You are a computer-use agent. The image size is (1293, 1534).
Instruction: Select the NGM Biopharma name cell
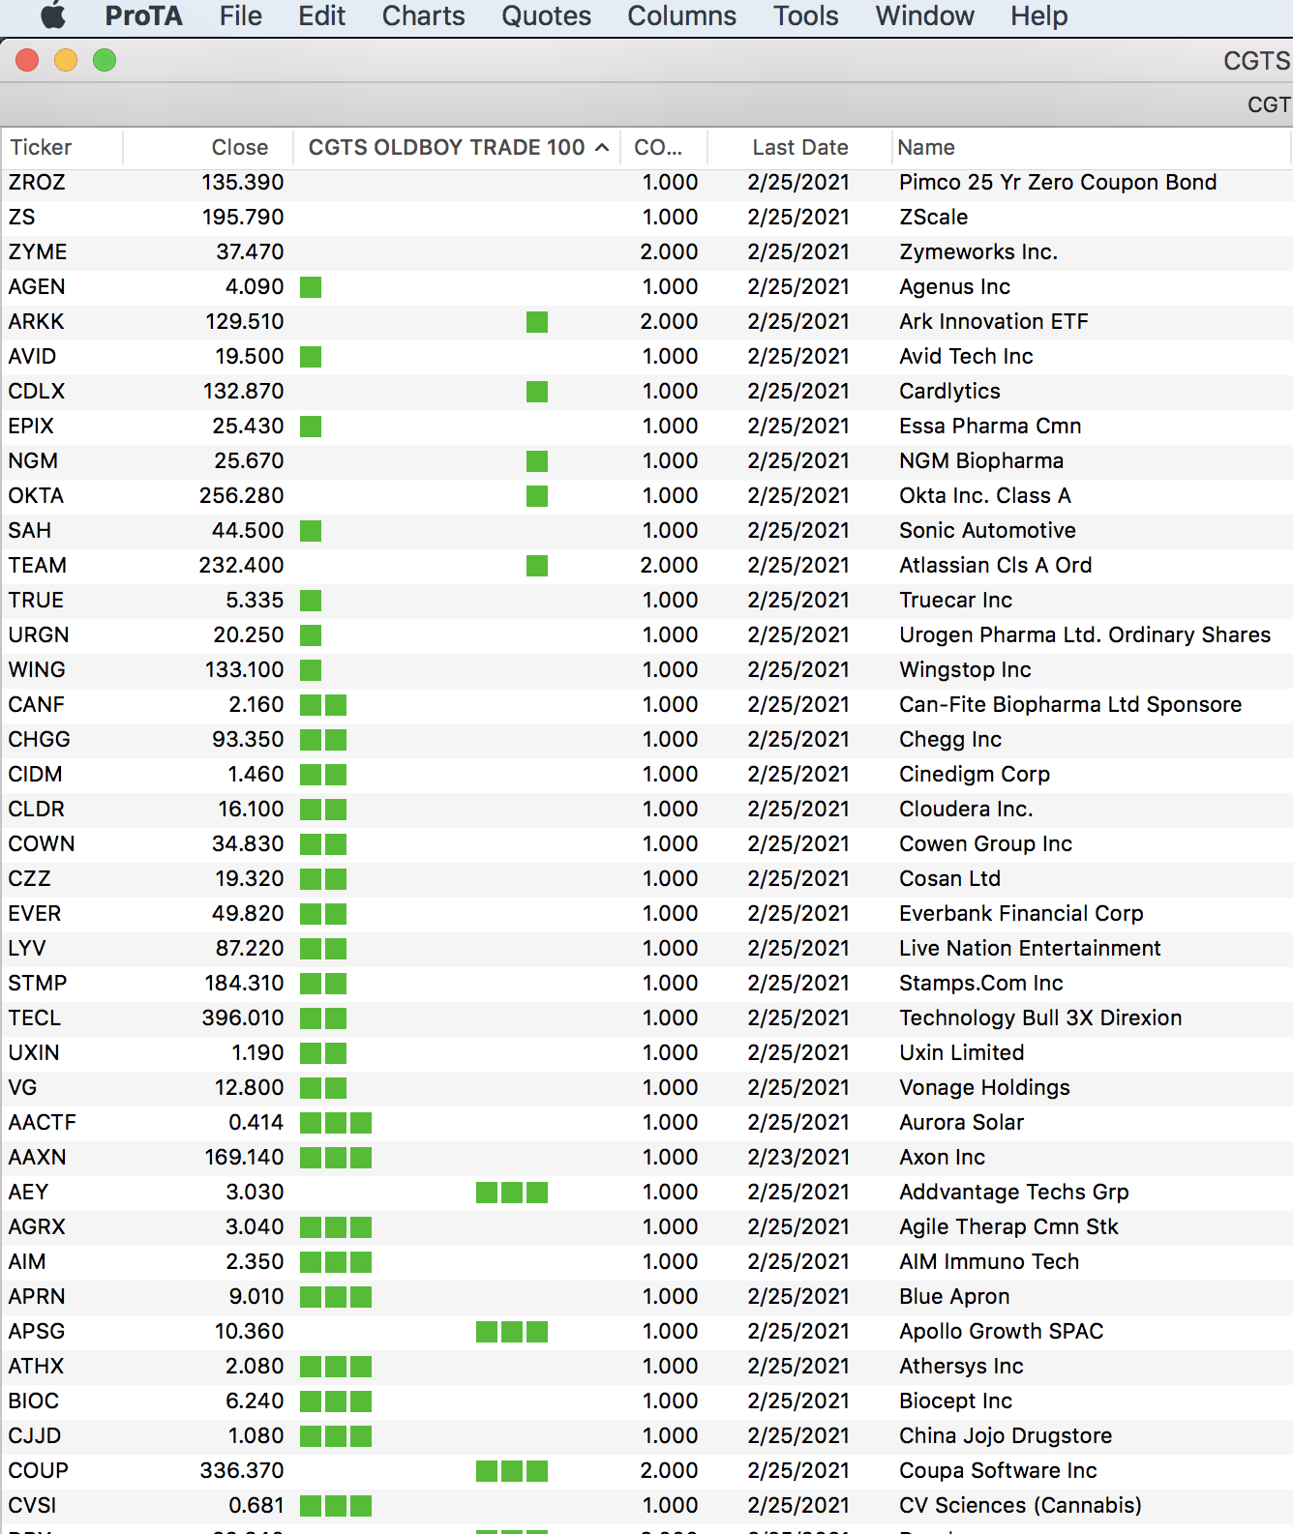pos(981,460)
